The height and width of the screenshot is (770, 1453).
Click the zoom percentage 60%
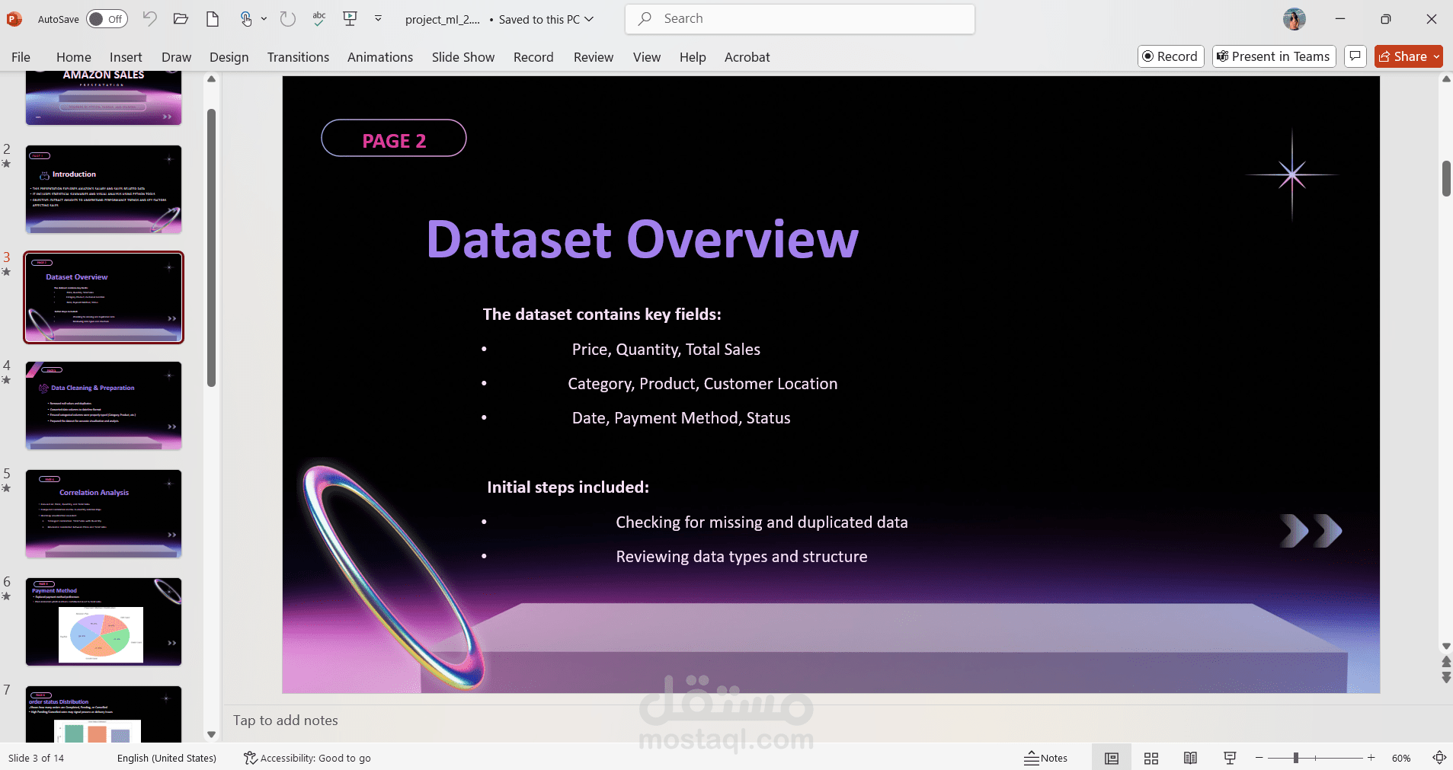click(1401, 758)
